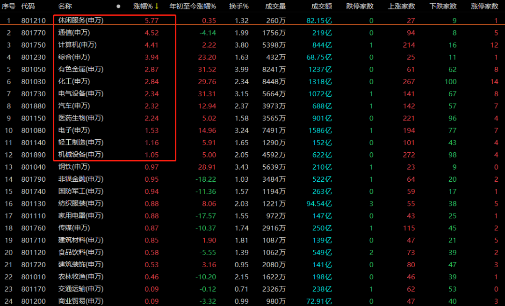Open 食品饮料(申万) sector row
The height and width of the screenshot is (306, 505).
80,252
